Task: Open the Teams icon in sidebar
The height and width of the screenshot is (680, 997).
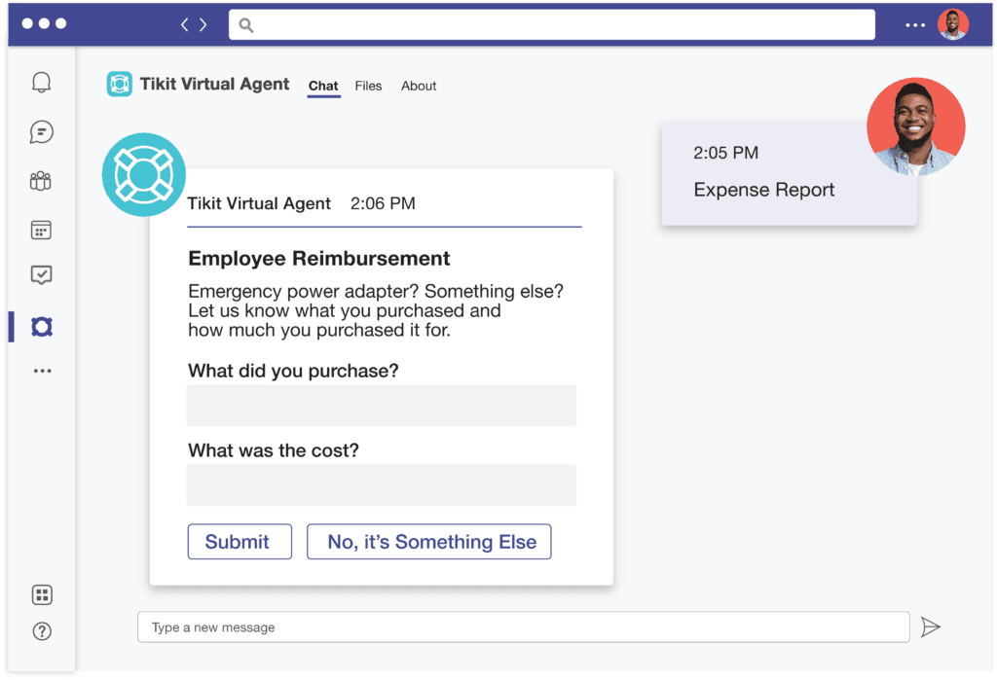Action: coord(41,181)
